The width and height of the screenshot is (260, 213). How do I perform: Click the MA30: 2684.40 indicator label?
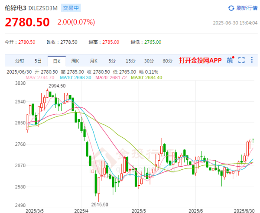coord(146,77)
